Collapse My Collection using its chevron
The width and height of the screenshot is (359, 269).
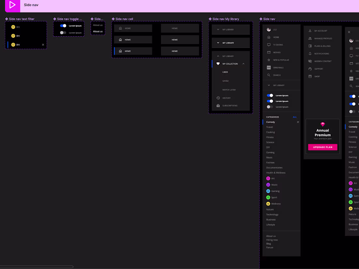[243, 64]
